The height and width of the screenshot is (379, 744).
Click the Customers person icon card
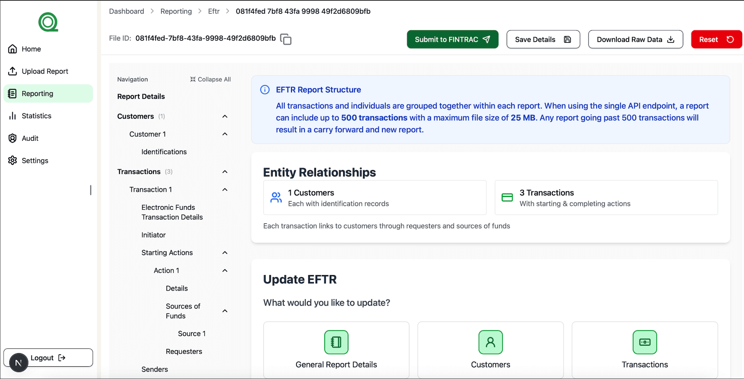(490, 342)
